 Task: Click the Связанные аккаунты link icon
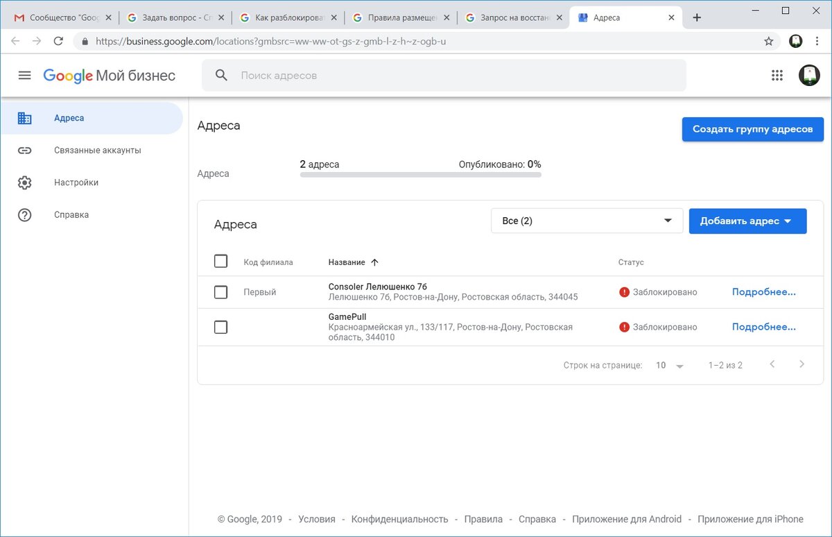24,150
